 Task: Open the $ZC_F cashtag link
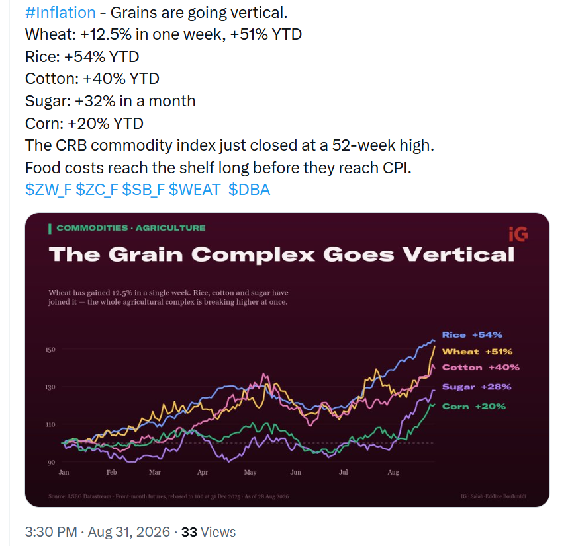click(x=97, y=190)
